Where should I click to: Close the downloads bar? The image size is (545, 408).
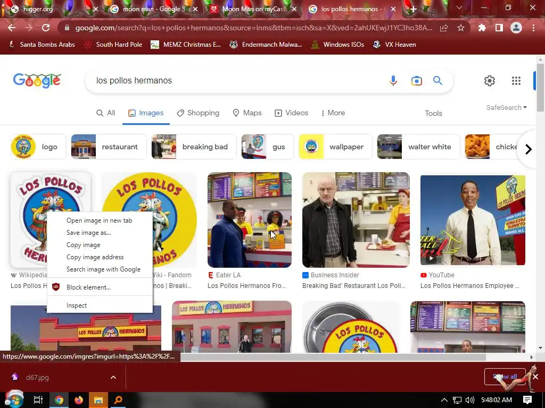[535, 377]
